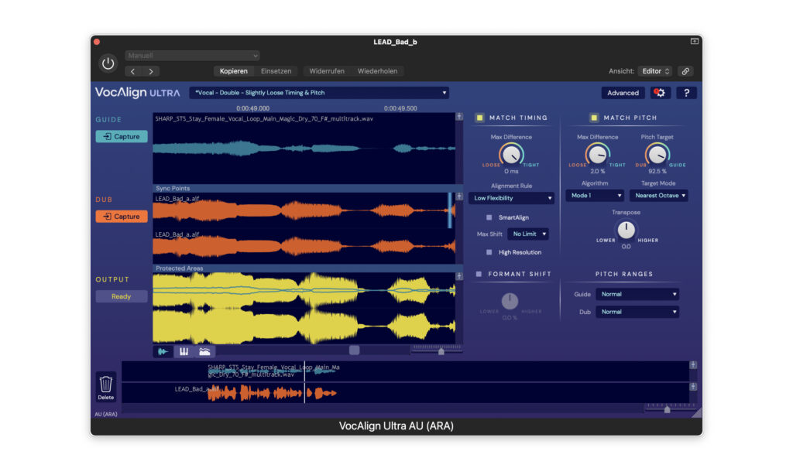Open the Low Flexibility alignment rule dropdown
Screen dimensions: 793x475
pyautogui.click(x=511, y=198)
